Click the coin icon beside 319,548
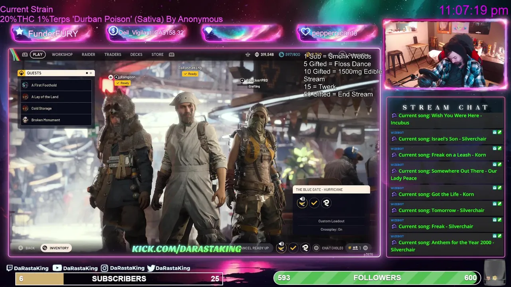 [257, 55]
